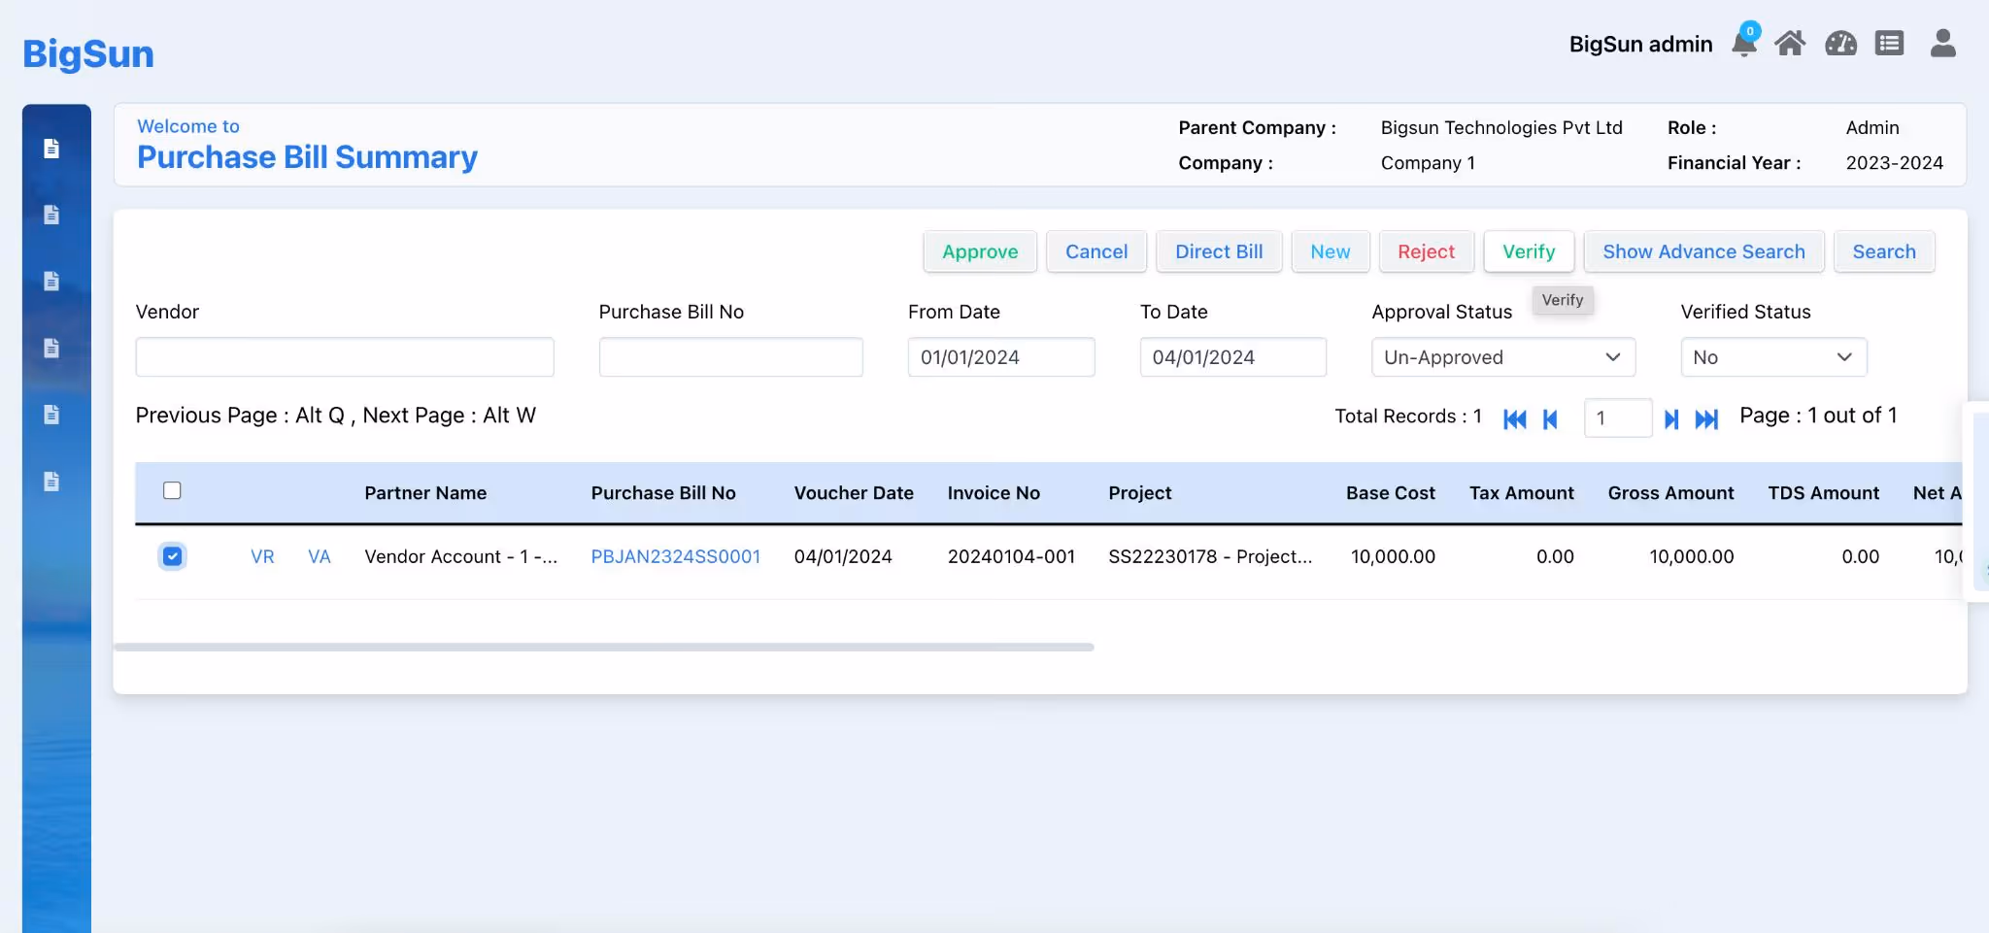
Task: Click the Verify button
Action: [1529, 251]
